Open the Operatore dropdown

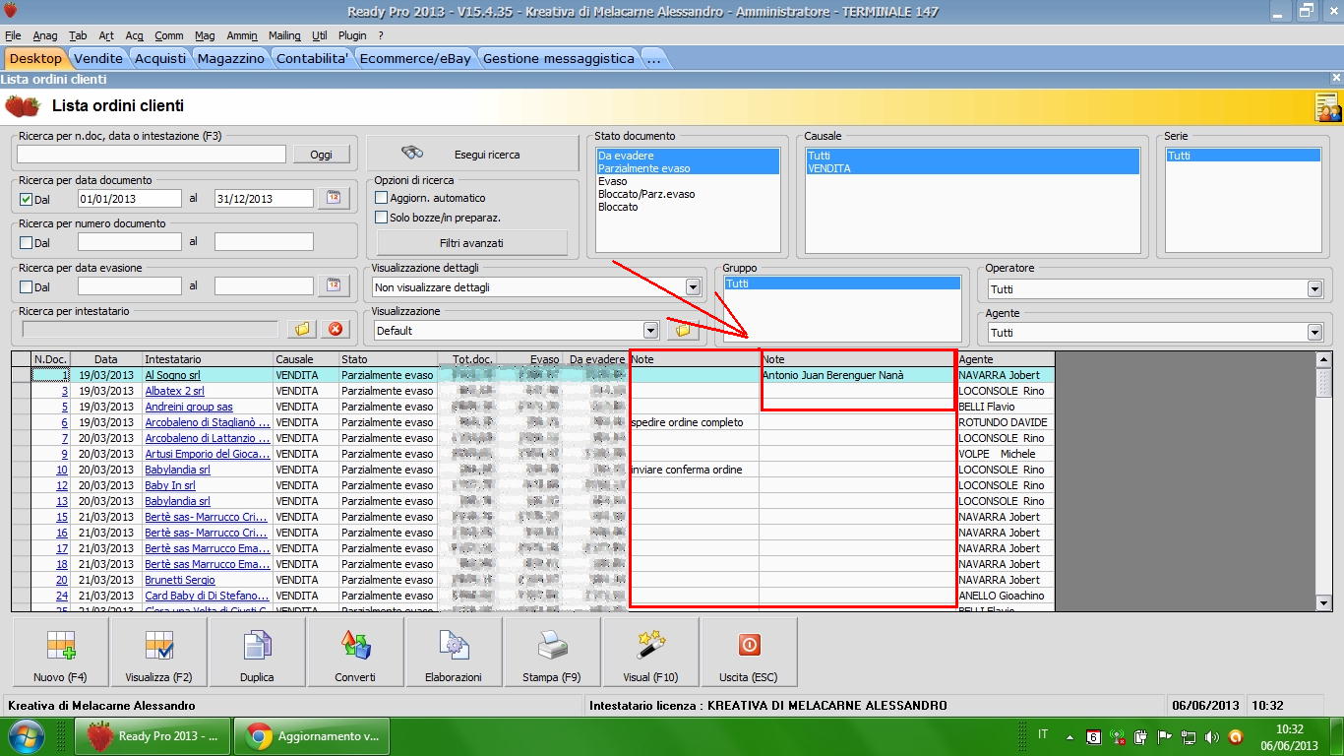[x=1314, y=289]
